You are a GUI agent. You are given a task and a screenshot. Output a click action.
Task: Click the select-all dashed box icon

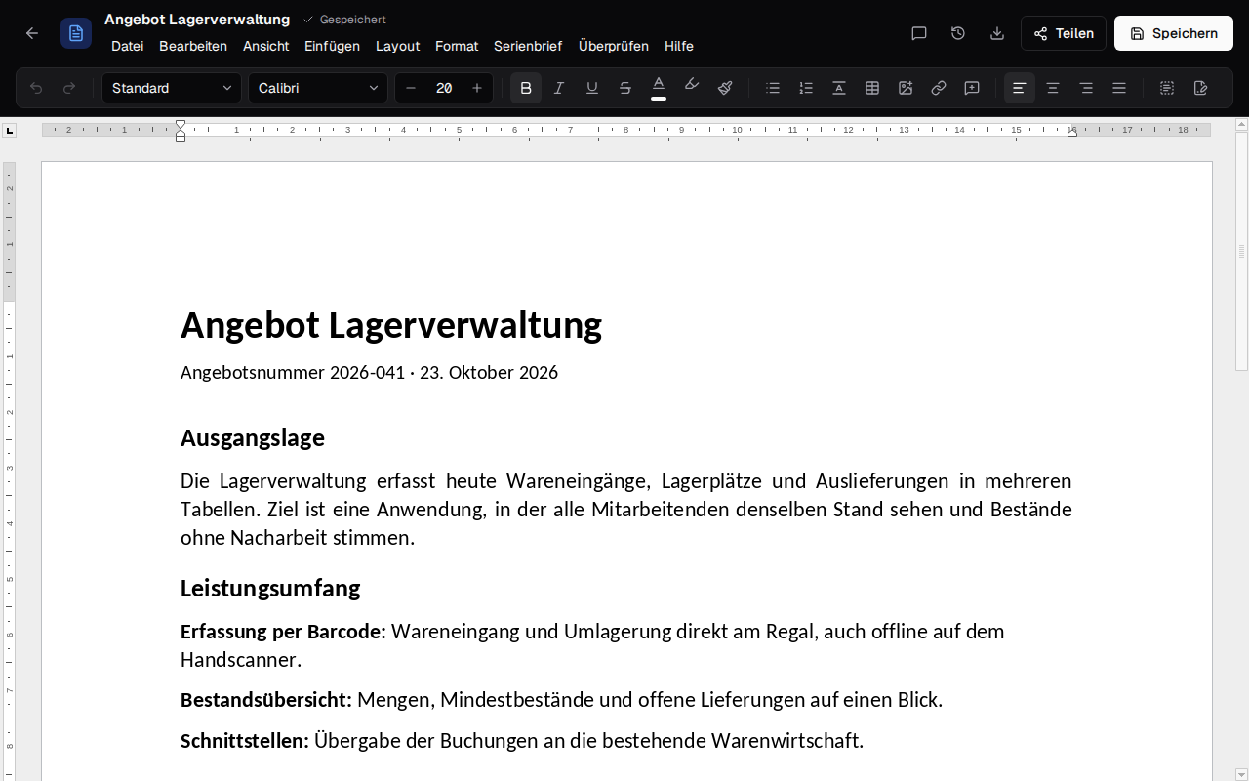pos(1167,88)
